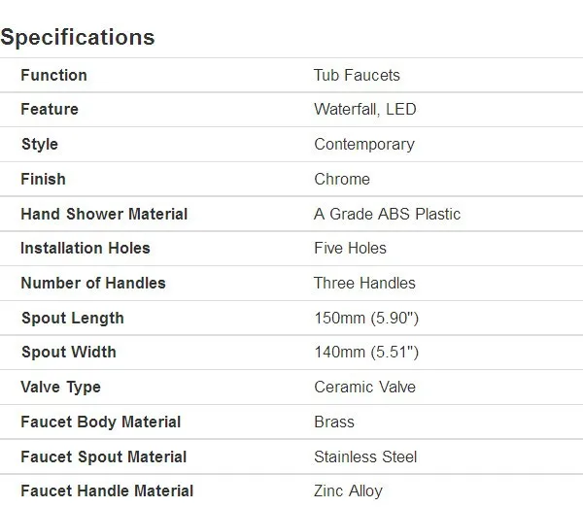
Task: Select the Installation Holes label
Action: 86,248
